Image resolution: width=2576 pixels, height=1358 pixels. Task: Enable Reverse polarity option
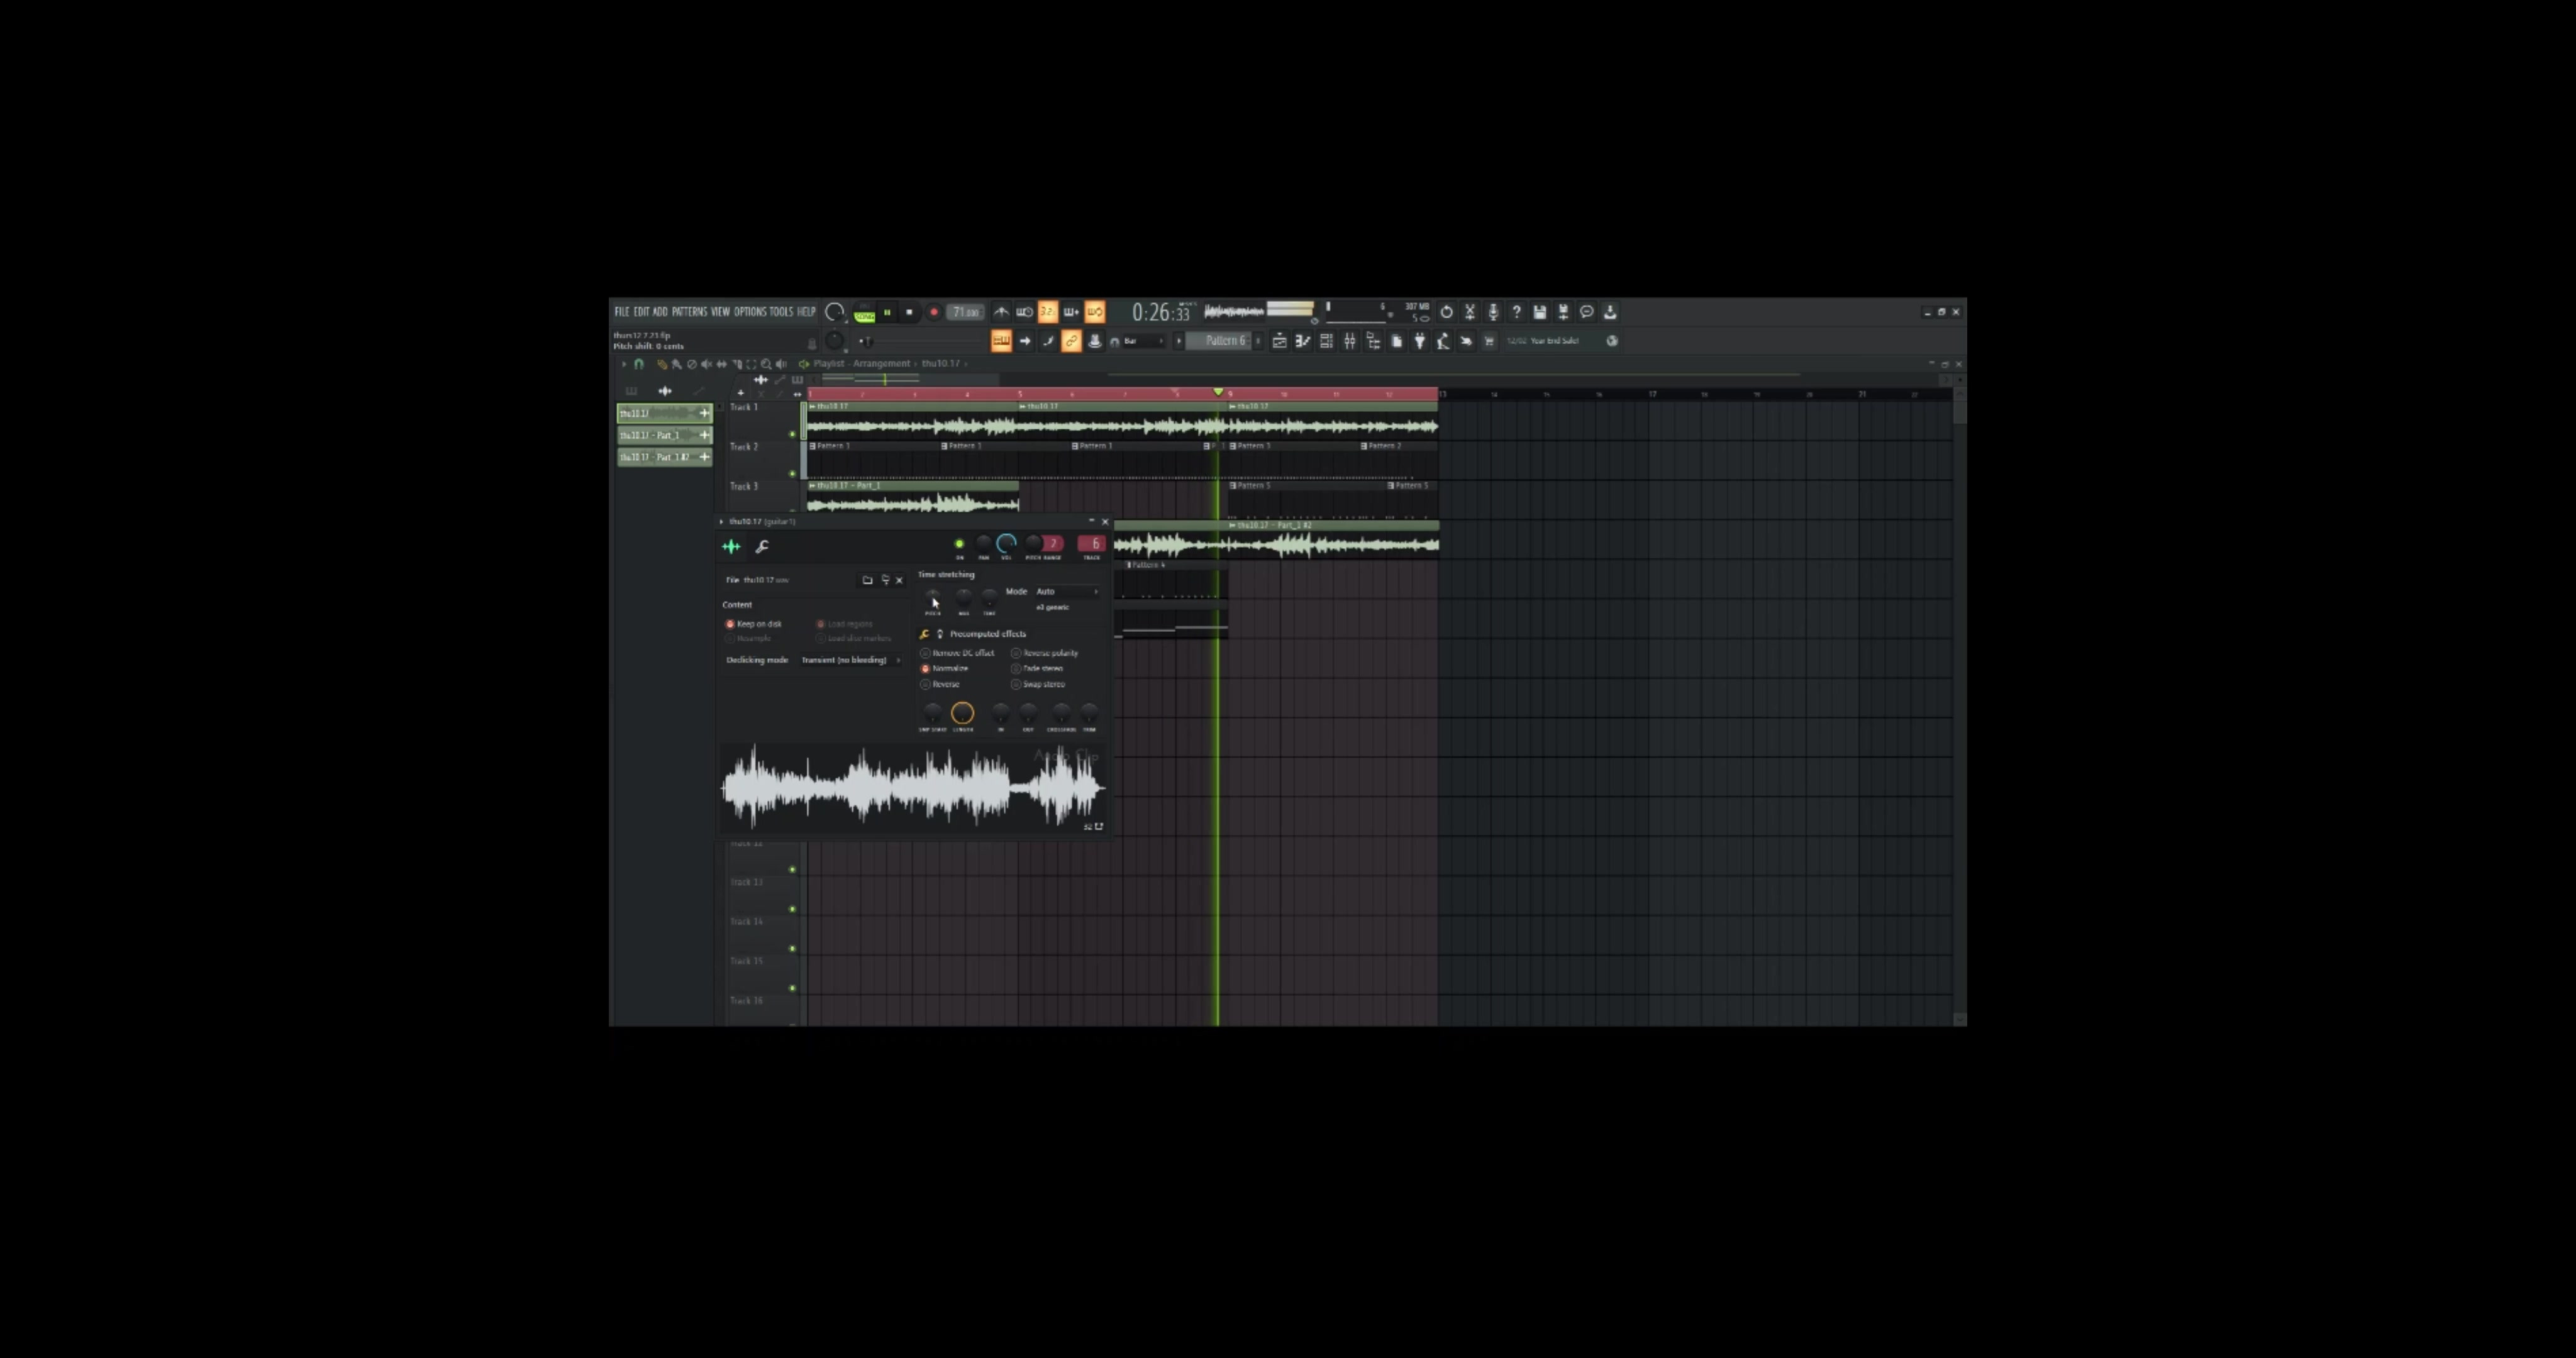[1045, 653]
